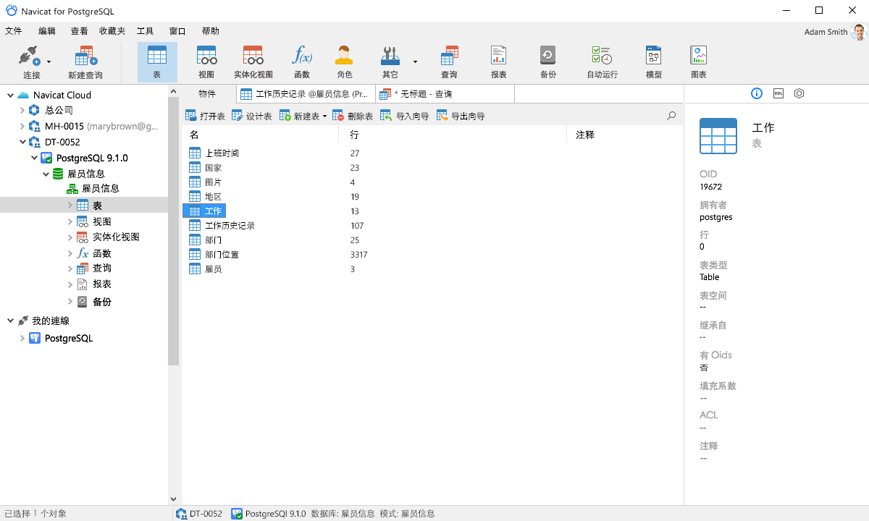Screen dimensions: 869x521
Task: Click the 设计表 design table button
Action: (x=251, y=116)
